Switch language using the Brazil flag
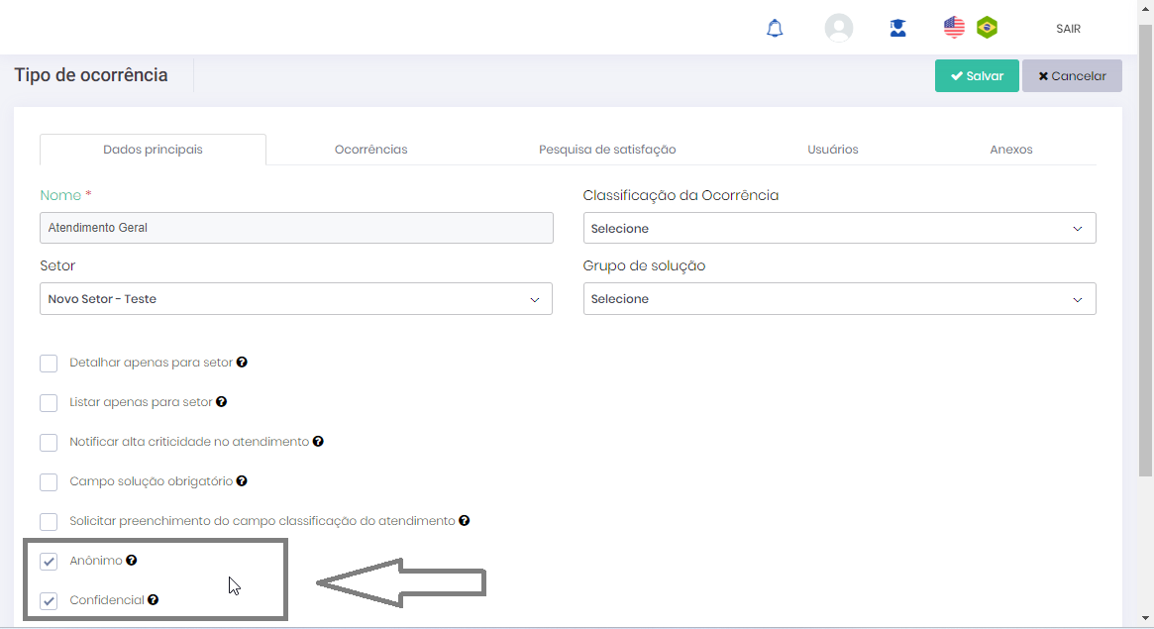This screenshot has height=629, width=1154. point(987,28)
